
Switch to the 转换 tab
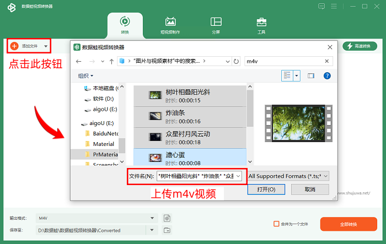[x=125, y=25]
